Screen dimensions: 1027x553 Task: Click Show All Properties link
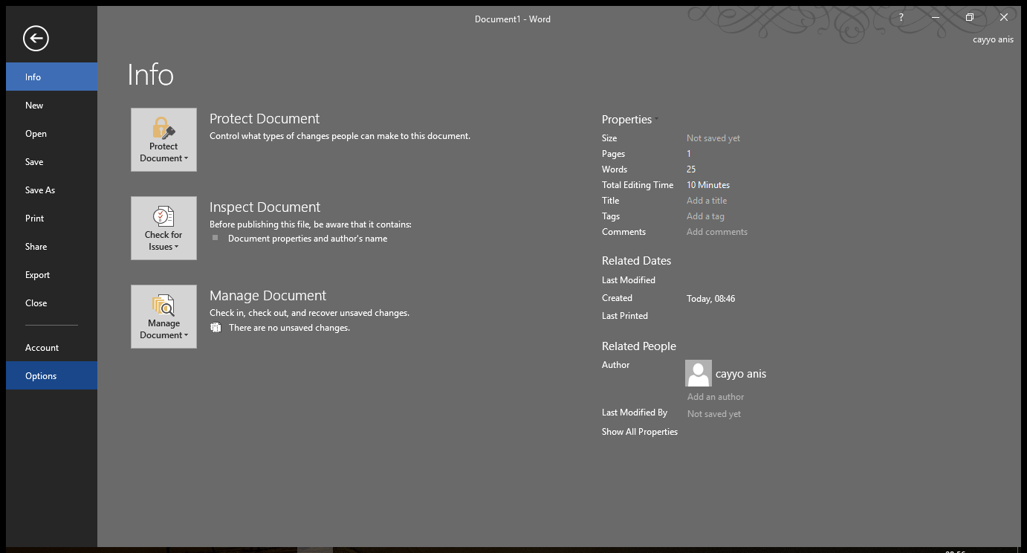point(640,432)
